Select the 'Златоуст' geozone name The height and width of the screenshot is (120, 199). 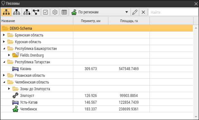click(27, 96)
